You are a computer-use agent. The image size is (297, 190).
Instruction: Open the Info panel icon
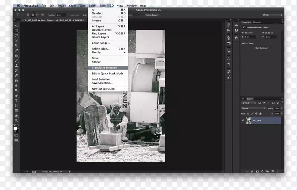(236, 30)
